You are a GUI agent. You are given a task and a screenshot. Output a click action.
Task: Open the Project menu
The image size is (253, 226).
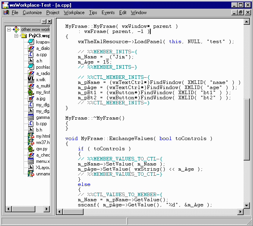point(53,13)
